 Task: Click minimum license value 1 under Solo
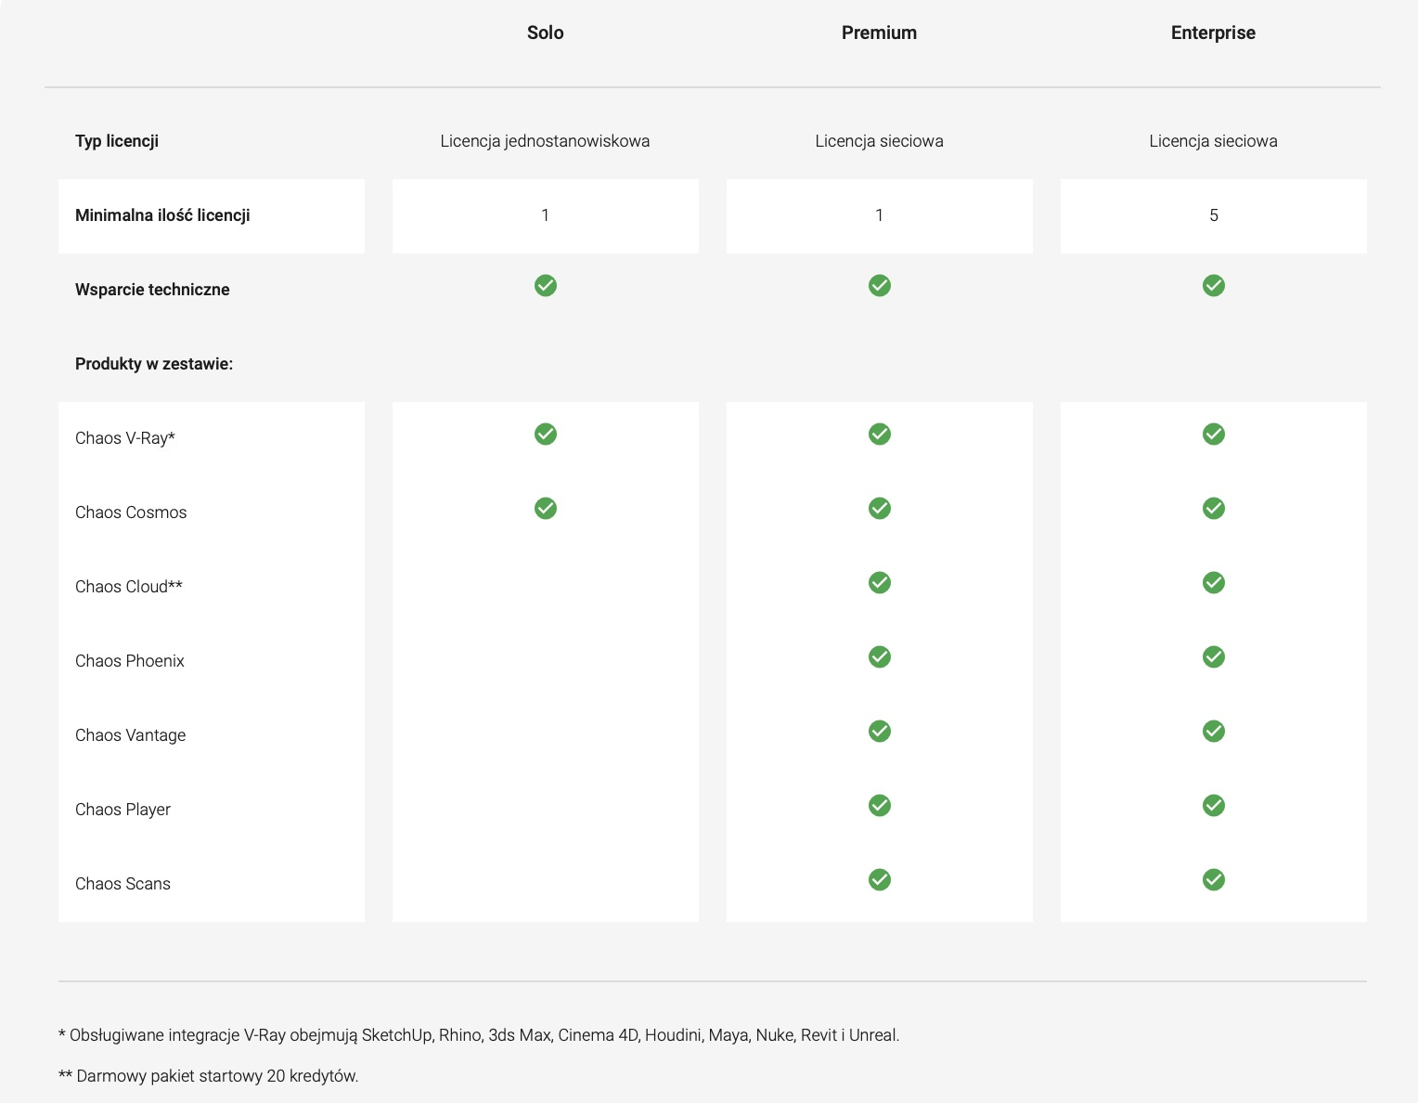[546, 215]
